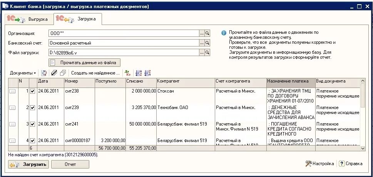Switch to the Выгрузка tab
The image size is (373, 177).
[x=29, y=19]
